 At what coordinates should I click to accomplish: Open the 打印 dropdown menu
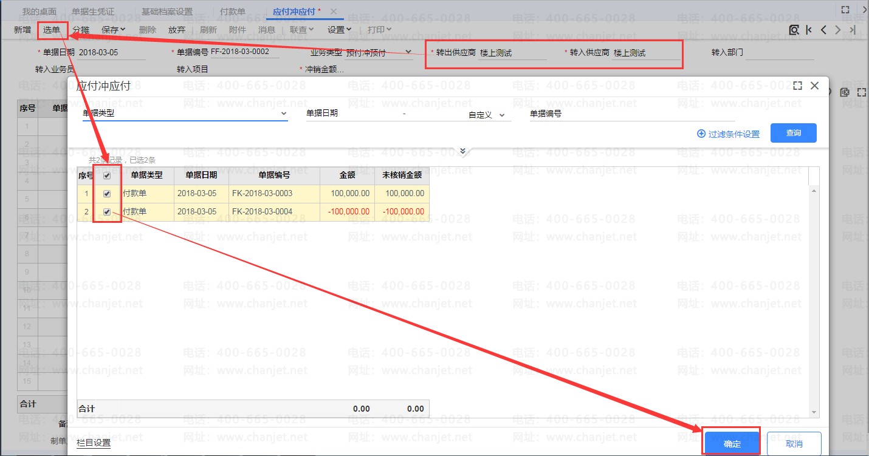tap(379, 29)
